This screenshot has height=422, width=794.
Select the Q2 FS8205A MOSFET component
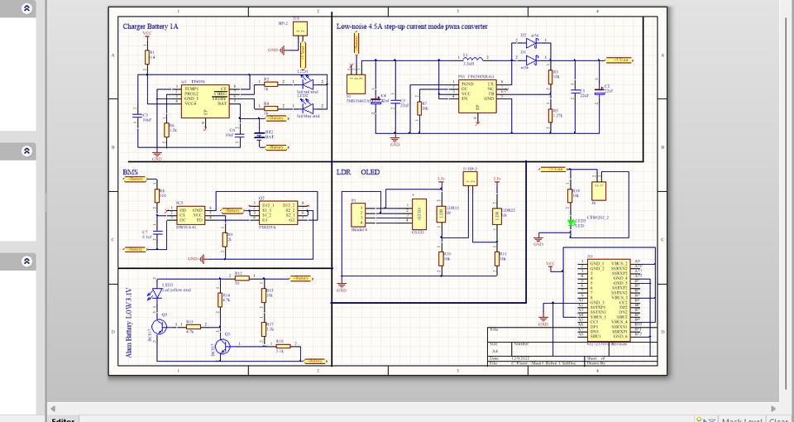(x=278, y=213)
